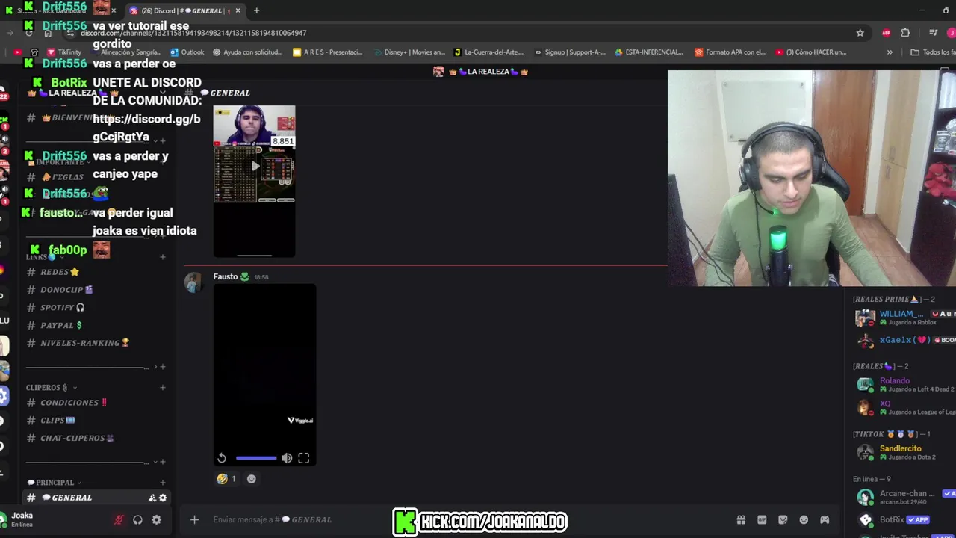
Task: Open the ESTA-INFERENCIAL bookmark
Action: point(649,52)
